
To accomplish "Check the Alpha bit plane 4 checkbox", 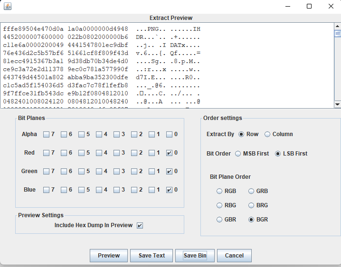I will pyautogui.click(x=99, y=134).
